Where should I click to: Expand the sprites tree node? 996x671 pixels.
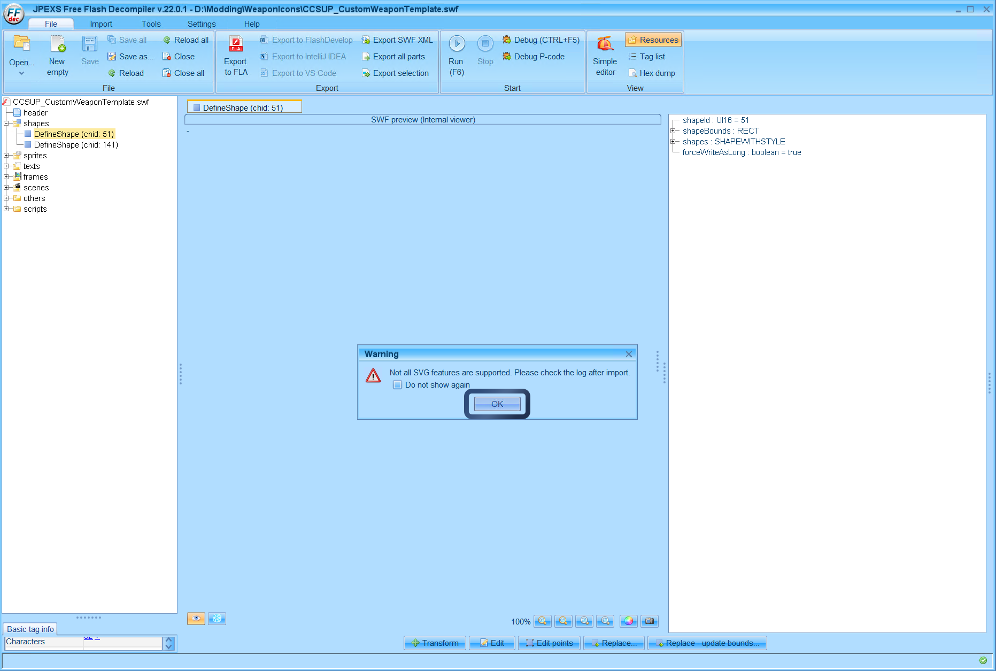click(6, 155)
